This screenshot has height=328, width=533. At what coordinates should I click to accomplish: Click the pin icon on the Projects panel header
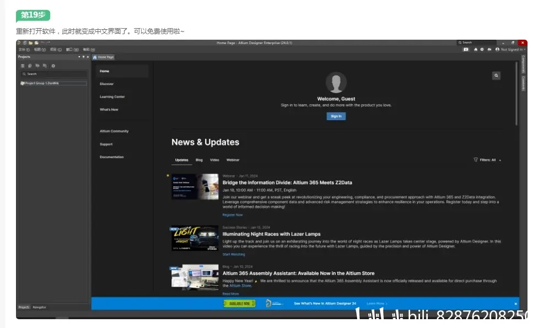click(x=84, y=57)
